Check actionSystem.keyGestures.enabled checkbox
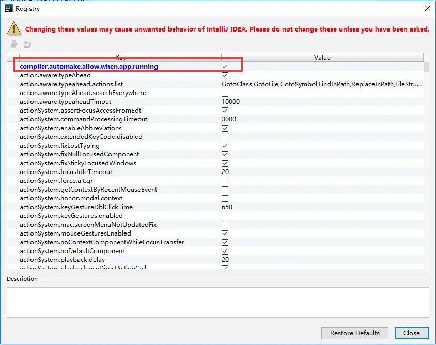The width and height of the screenshot is (436, 345). (x=225, y=216)
